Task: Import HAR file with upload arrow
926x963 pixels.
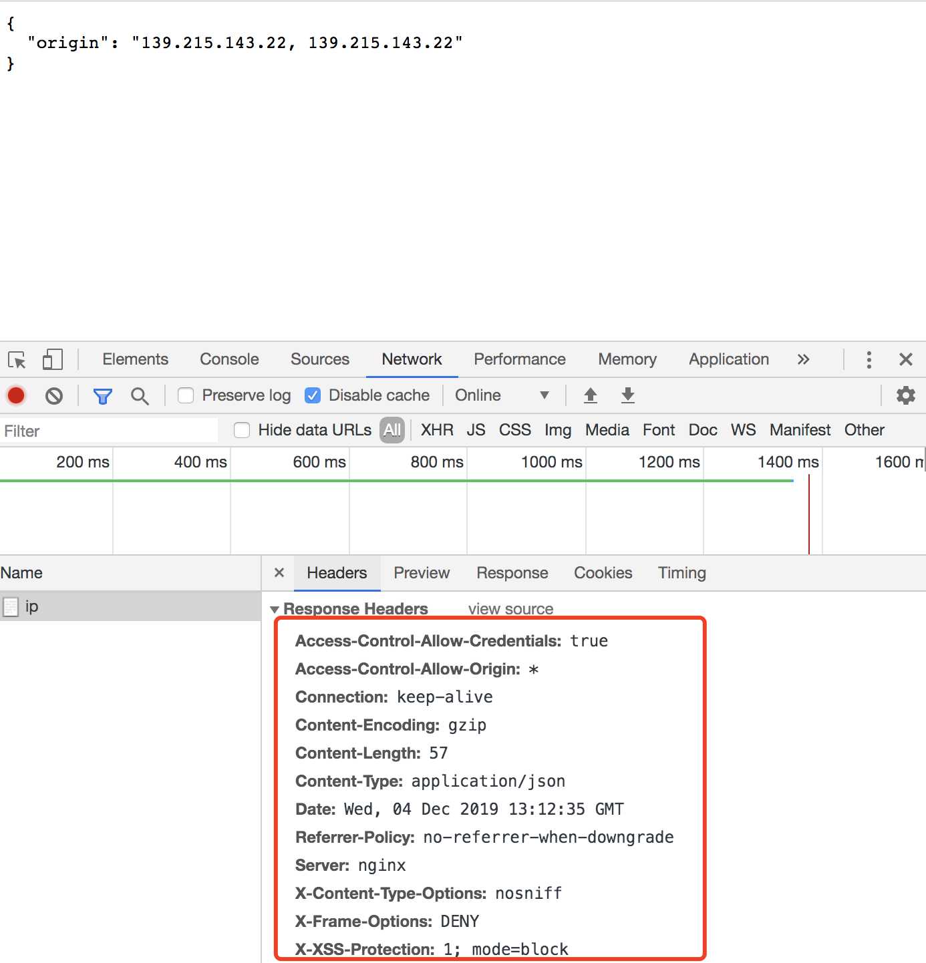Action: (591, 395)
